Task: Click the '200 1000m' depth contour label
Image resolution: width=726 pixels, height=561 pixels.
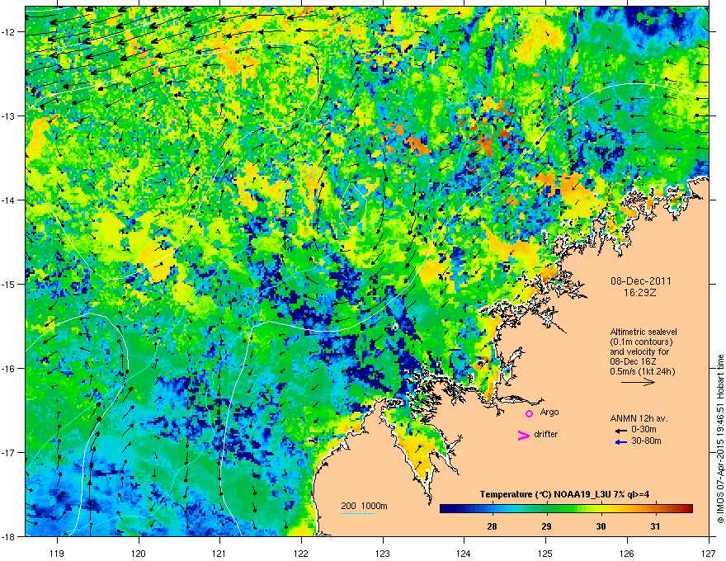Action: (364, 506)
